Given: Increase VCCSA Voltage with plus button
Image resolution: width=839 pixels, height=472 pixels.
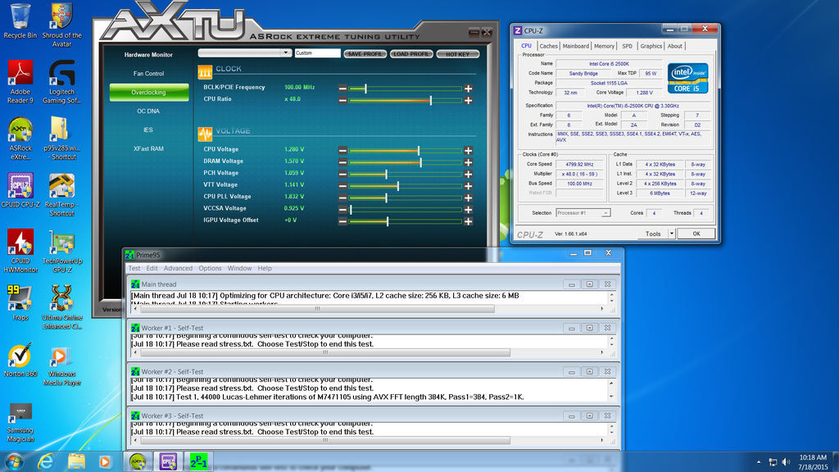Looking at the screenshot, I should (x=468, y=209).
